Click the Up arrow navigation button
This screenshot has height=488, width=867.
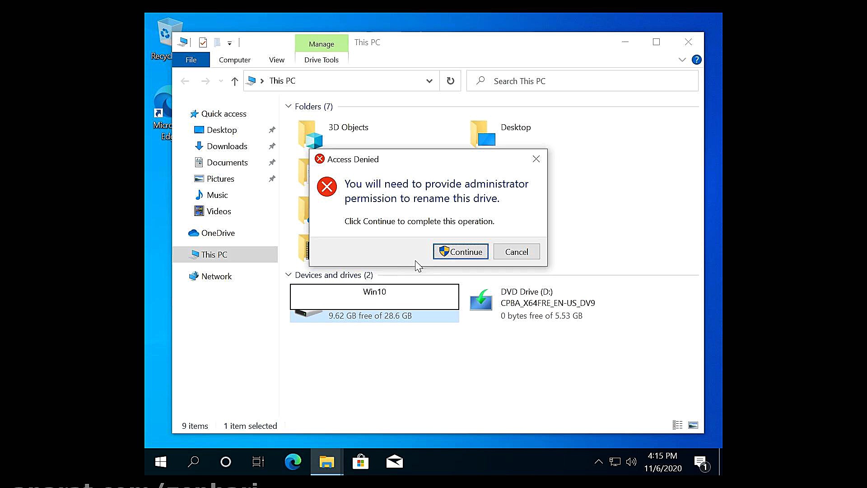pyautogui.click(x=234, y=81)
